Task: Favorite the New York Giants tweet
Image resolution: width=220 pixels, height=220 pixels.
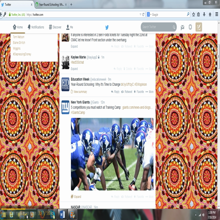Action: pos(139,197)
